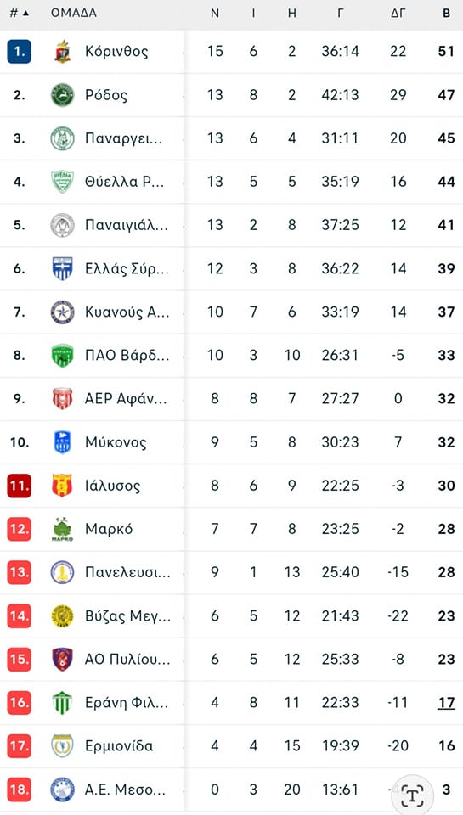Viewport: 463px width, 815px height.
Task: Open the text scan overlay icon
Action: [413, 795]
